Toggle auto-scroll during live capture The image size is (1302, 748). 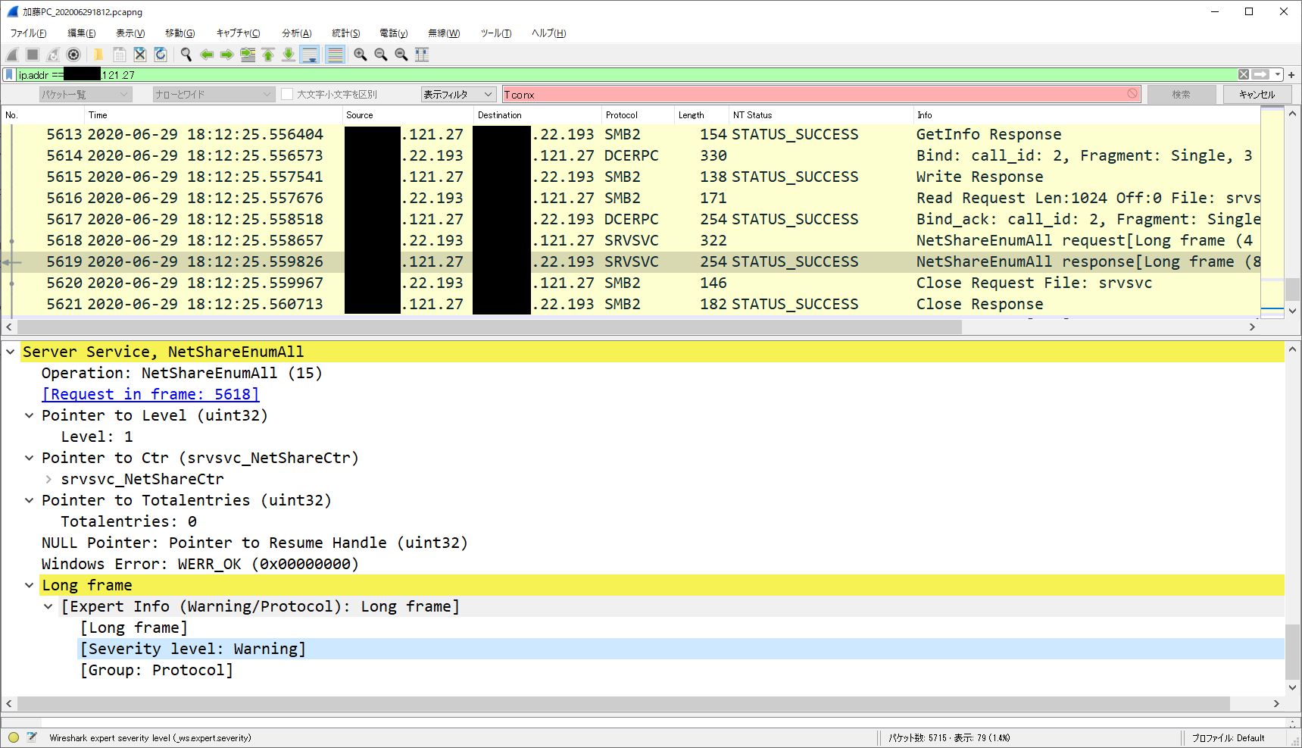[309, 55]
